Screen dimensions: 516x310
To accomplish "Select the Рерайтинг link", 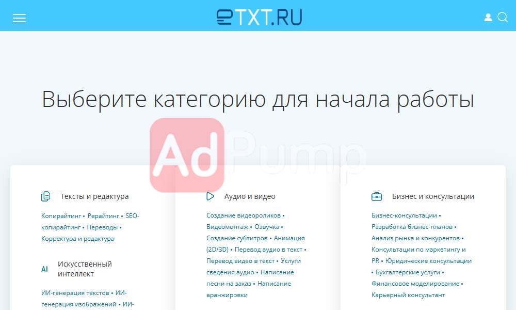I will pos(103,216).
